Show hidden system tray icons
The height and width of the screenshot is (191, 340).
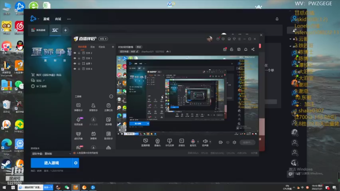pos(294,188)
